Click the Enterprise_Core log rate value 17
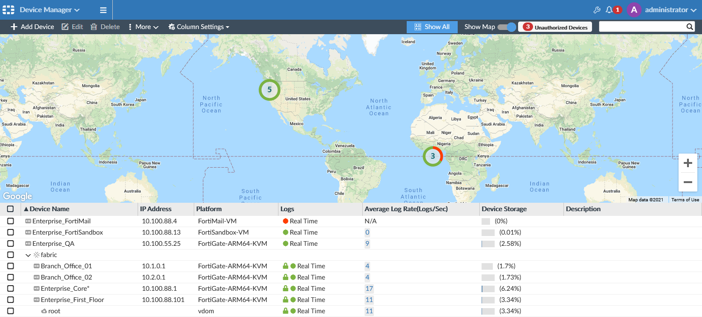702x317 pixels. tap(369, 288)
